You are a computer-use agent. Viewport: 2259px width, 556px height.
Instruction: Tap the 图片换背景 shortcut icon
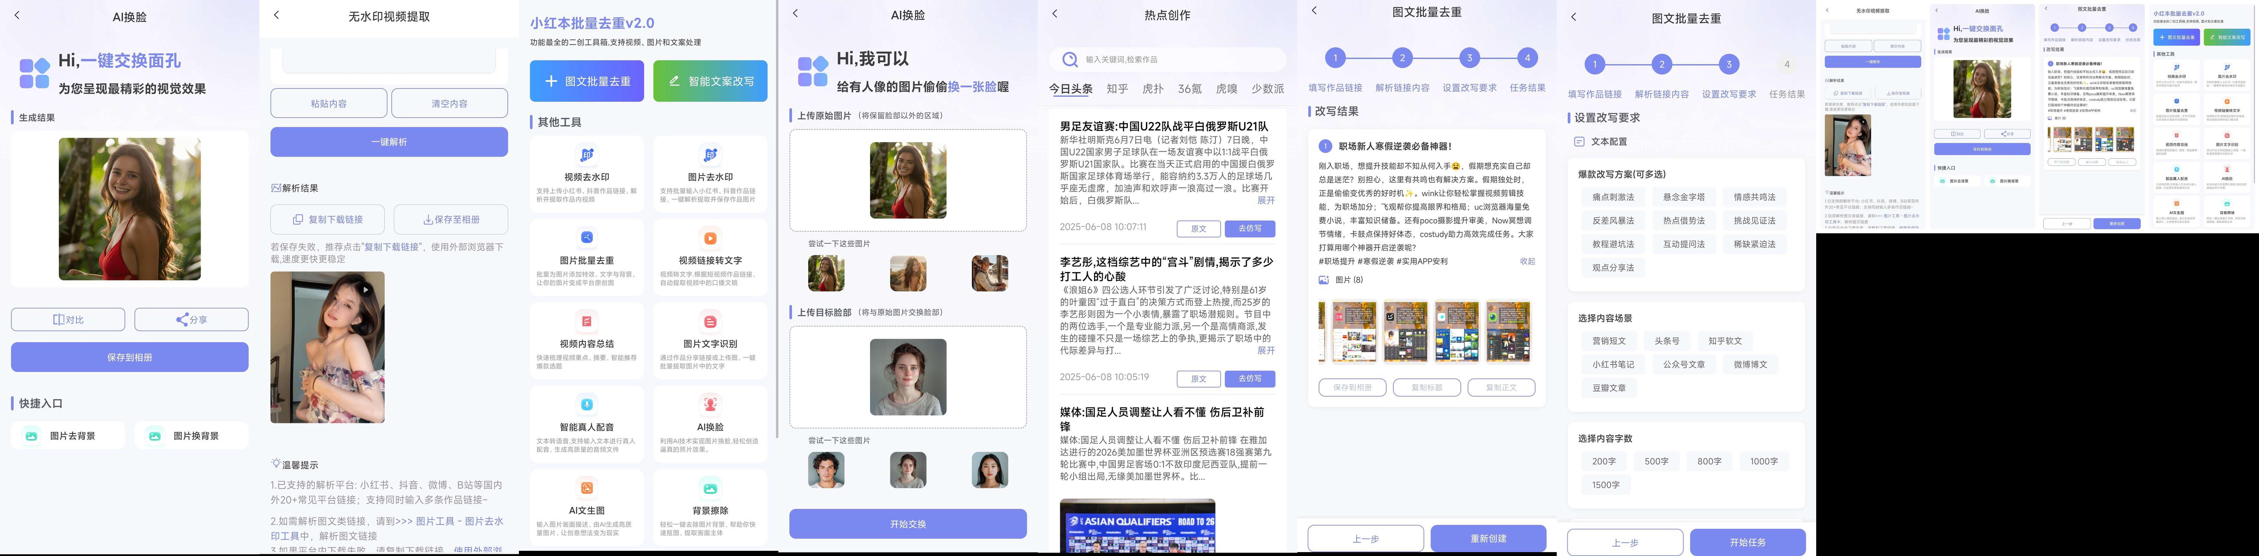[x=155, y=435]
